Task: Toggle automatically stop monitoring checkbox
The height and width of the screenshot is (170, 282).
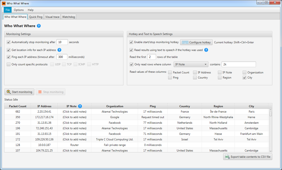Action: pyautogui.click(x=8, y=42)
